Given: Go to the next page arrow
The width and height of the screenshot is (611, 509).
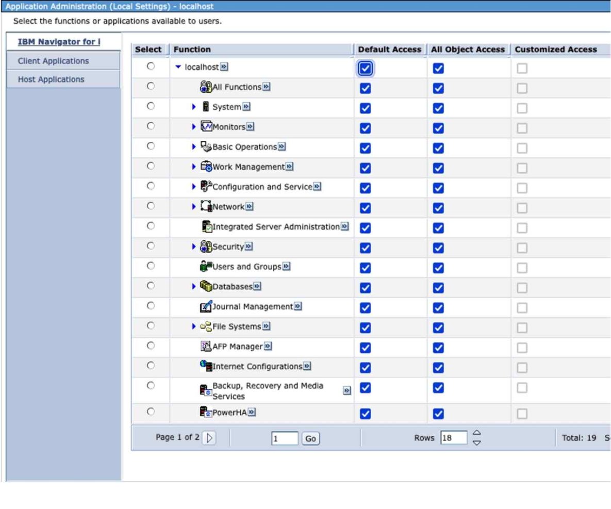Looking at the screenshot, I should pyautogui.click(x=209, y=438).
